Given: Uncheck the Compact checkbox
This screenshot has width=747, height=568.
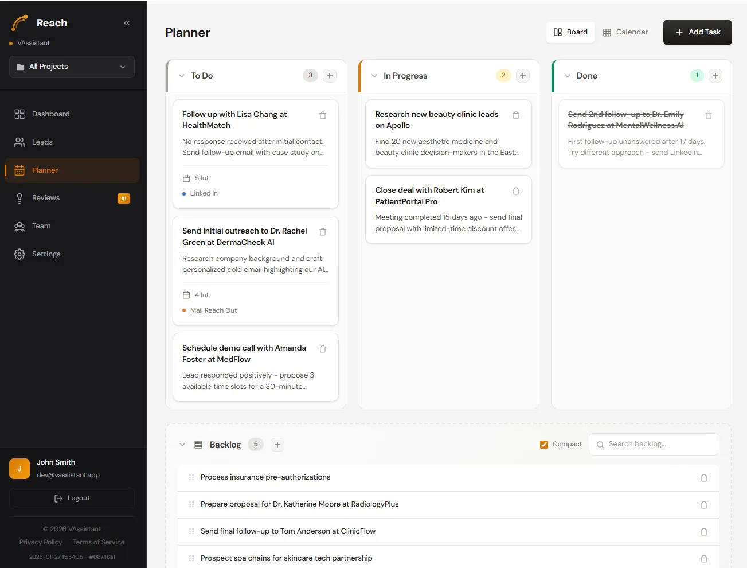Looking at the screenshot, I should [544, 445].
